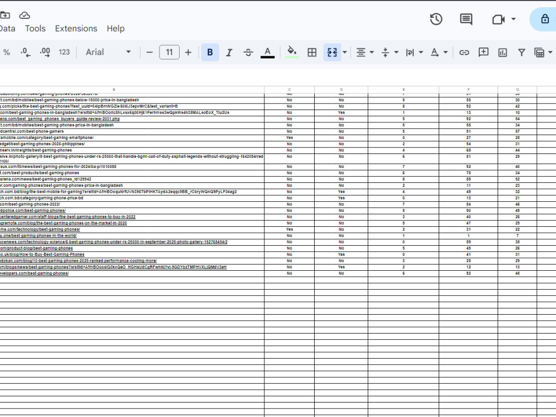The image size is (556, 417).
Task: Select gaming-phone-price-bd category URL cell
Action: [x=132, y=198]
